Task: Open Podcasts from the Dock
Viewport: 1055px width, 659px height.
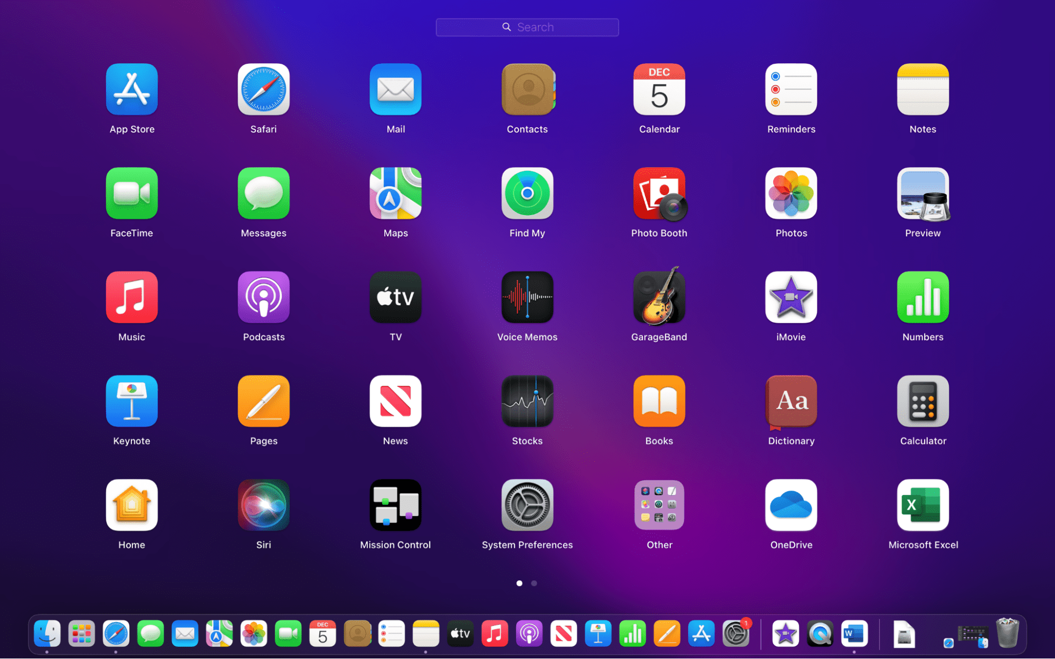Action: pyautogui.click(x=529, y=633)
